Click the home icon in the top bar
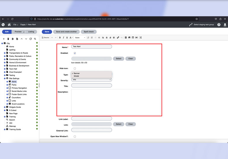The image size is (228, 159). point(9,25)
